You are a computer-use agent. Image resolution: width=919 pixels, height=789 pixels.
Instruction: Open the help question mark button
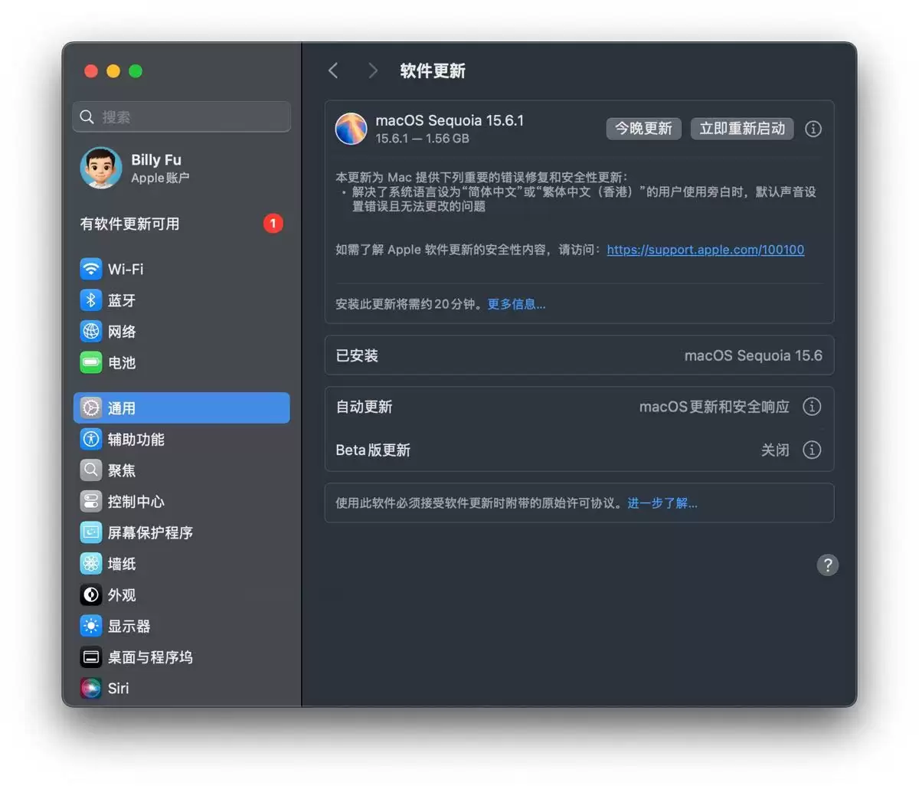point(828,565)
